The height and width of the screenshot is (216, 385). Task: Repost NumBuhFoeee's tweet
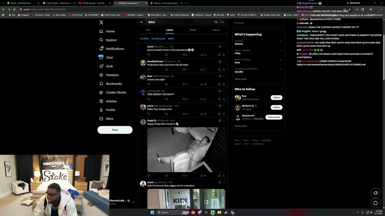point(166,70)
